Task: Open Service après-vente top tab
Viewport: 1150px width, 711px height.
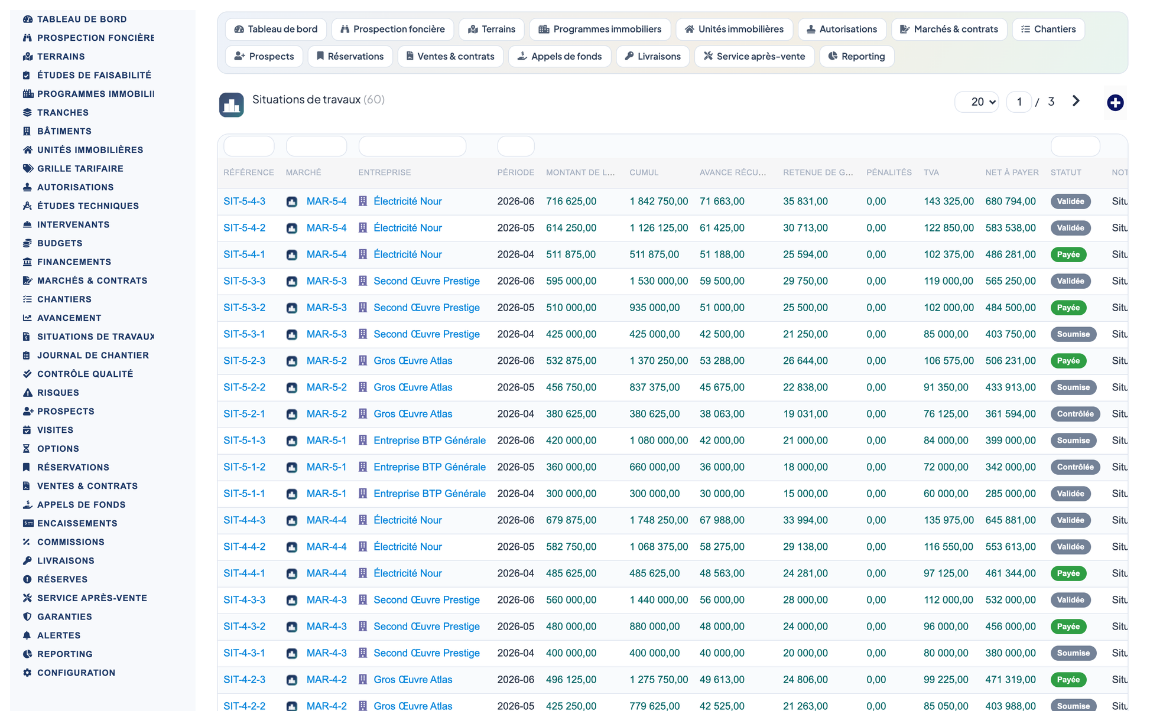Action: tap(754, 56)
